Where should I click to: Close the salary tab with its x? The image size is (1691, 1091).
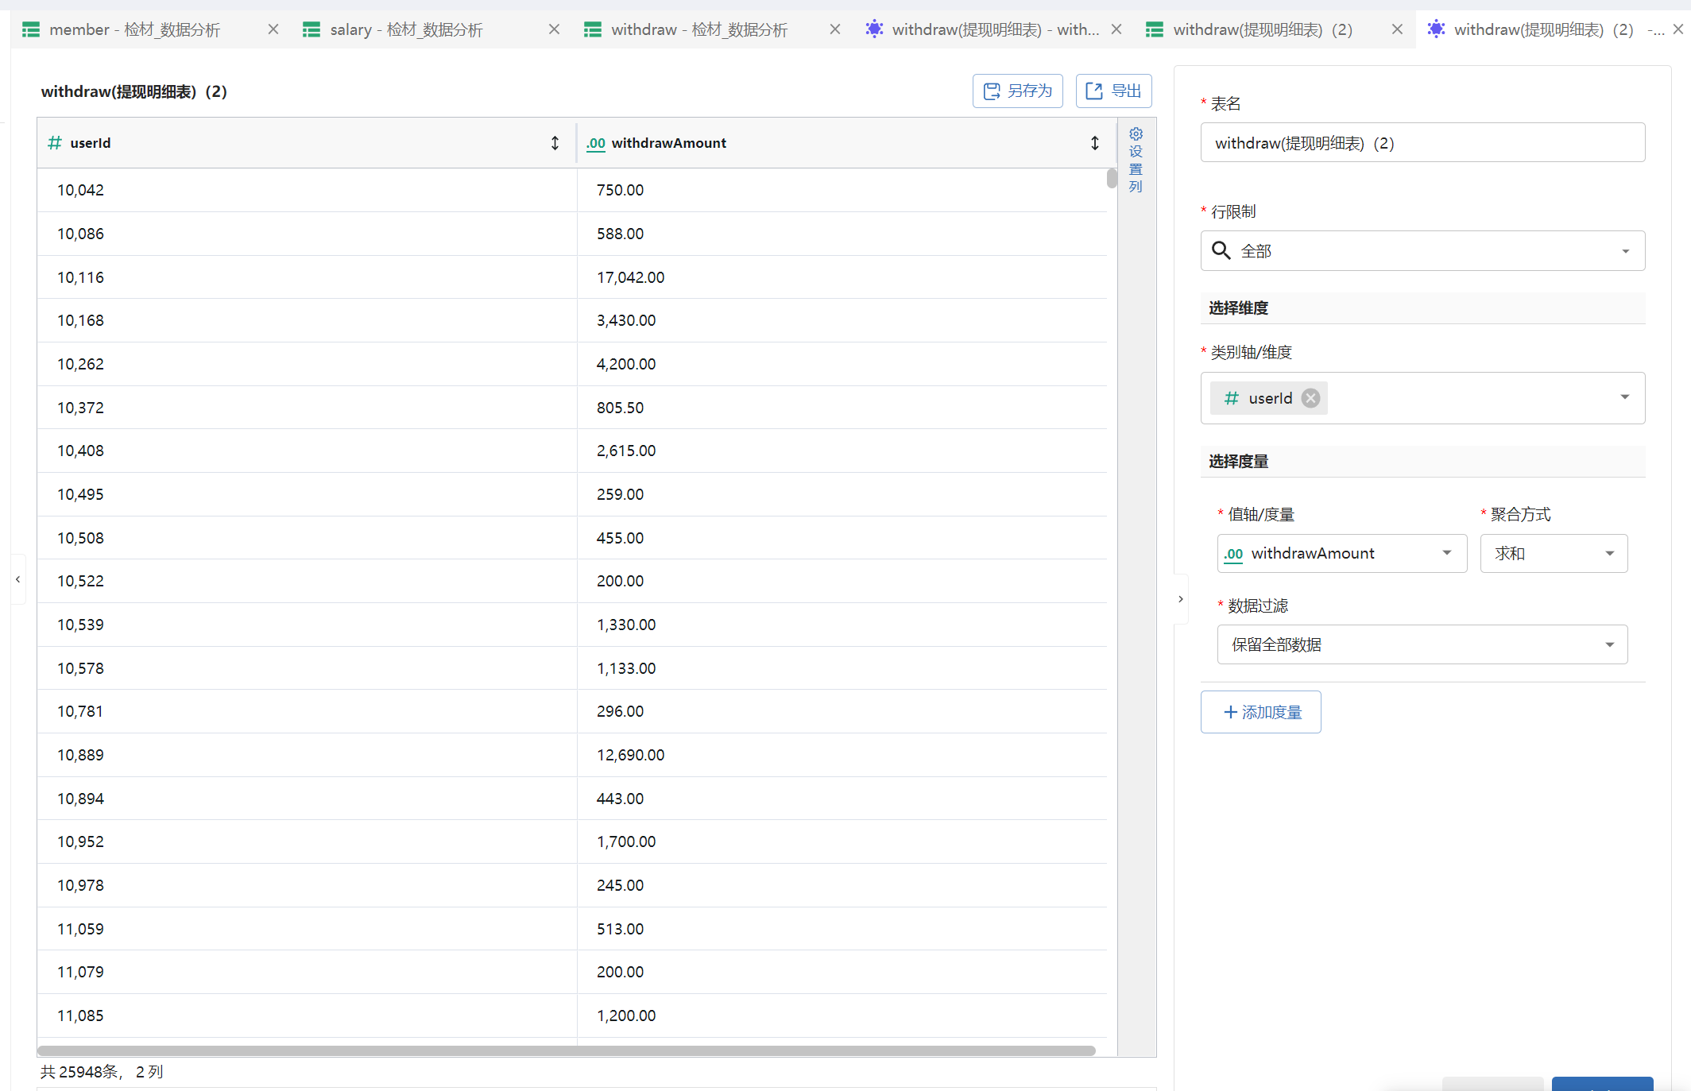(x=554, y=29)
